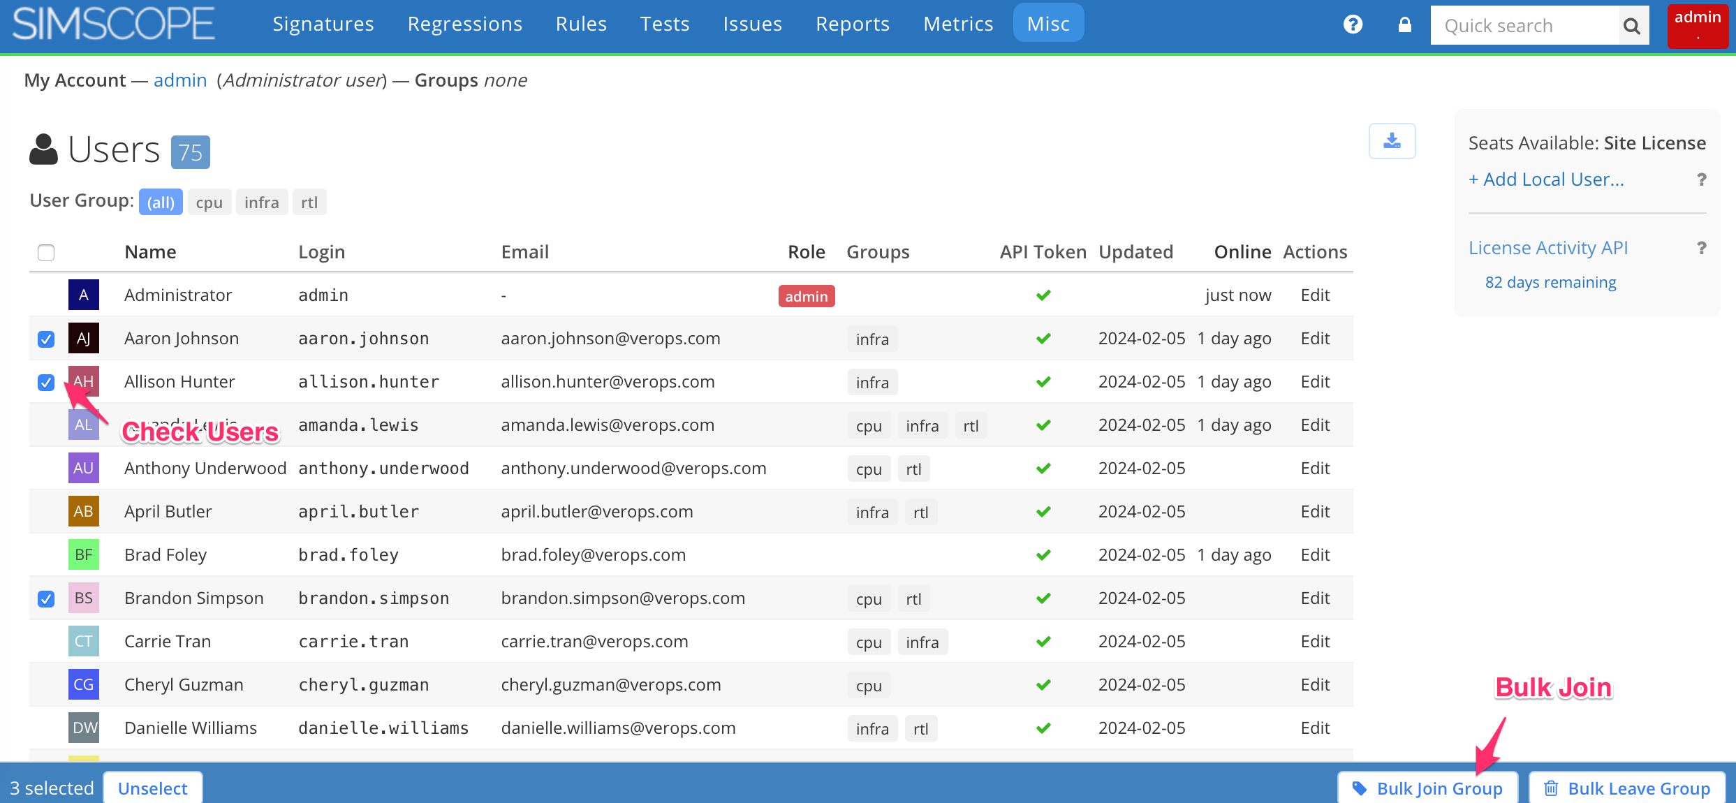Viewport: 1736px width, 803px height.
Task: Open the admin user dropdown
Action: click(1698, 26)
